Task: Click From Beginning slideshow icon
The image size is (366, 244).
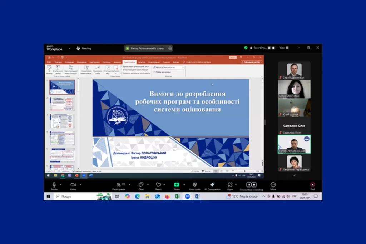Action: point(49,70)
